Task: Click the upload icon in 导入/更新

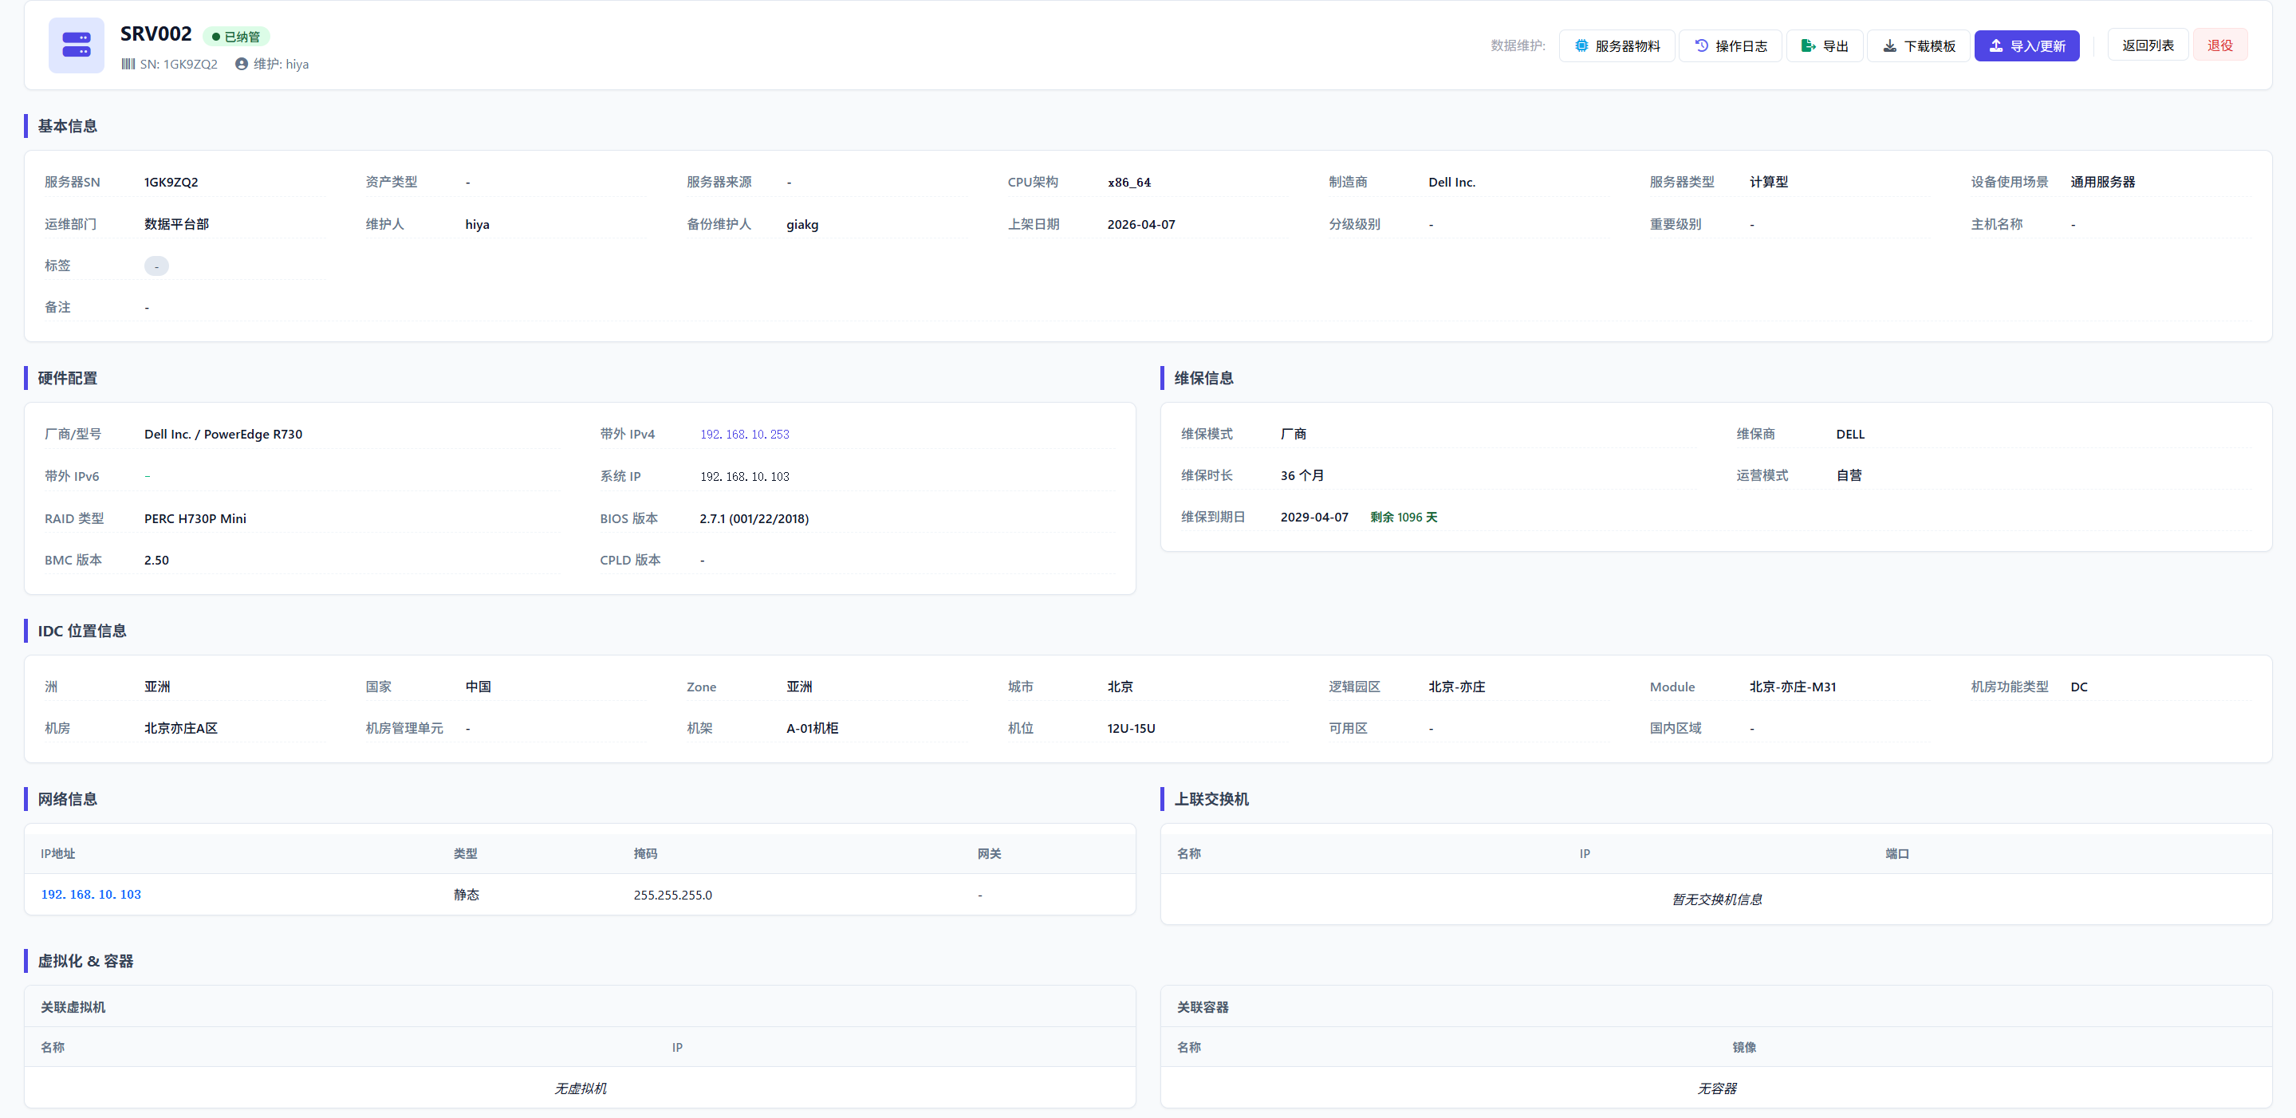Action: (x=1995, y=45)
